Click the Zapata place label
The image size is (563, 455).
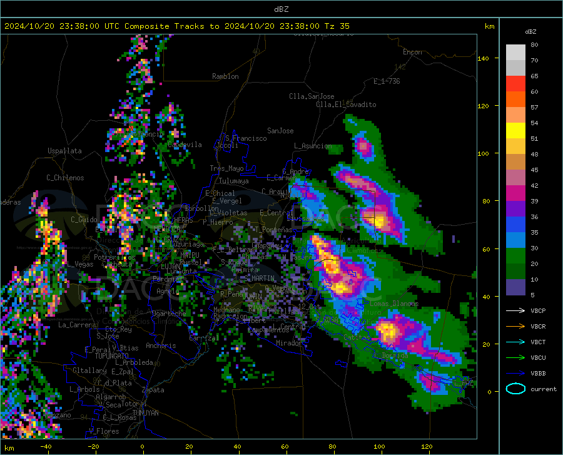click(153, 390)
